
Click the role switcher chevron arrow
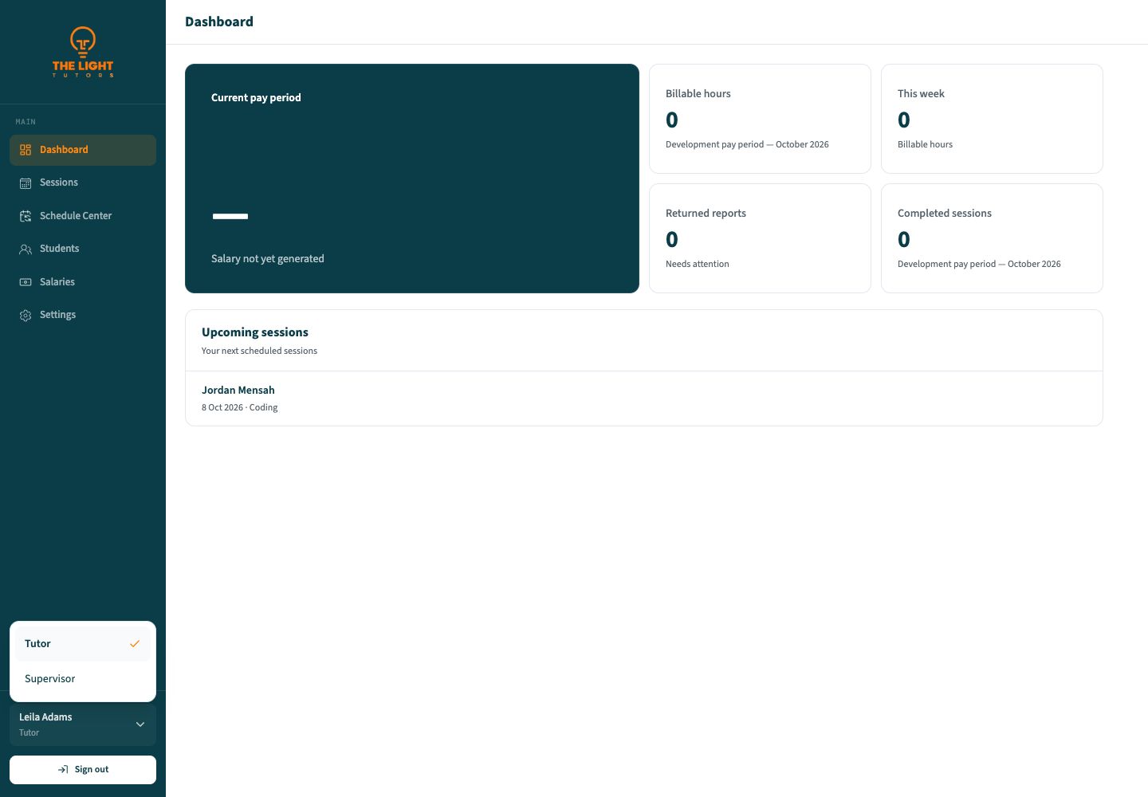click(x=140, y=724)
